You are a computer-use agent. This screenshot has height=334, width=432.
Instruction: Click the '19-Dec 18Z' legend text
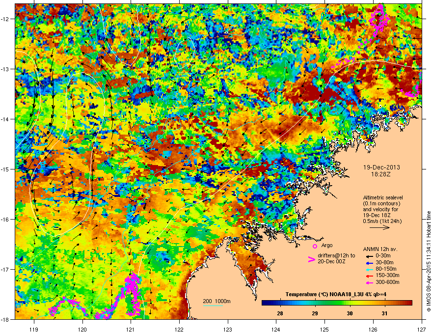click(x=377, y=215)
